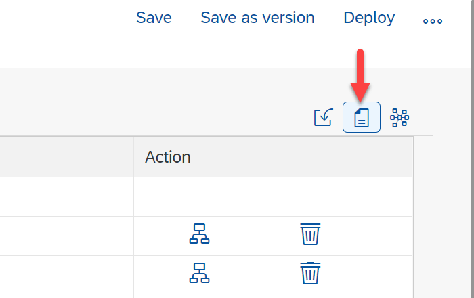Click Save as version
Screen dimensions: 474x298
[257, 18]
